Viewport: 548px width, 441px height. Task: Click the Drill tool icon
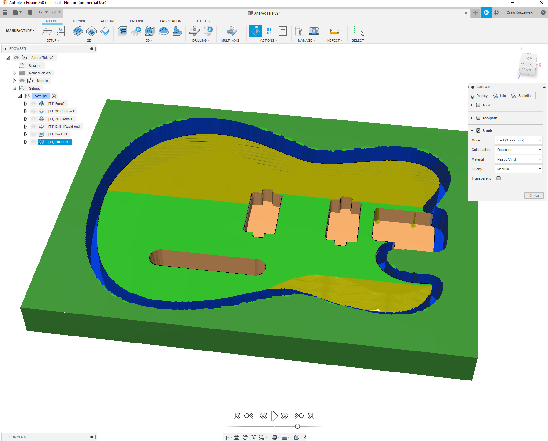point(194,31)
